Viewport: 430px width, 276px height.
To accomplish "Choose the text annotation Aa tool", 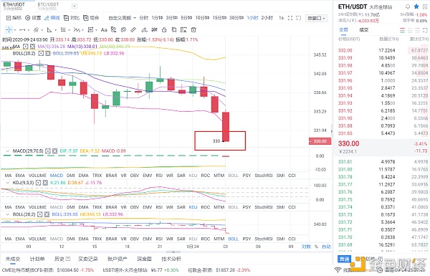I will 104,29.
